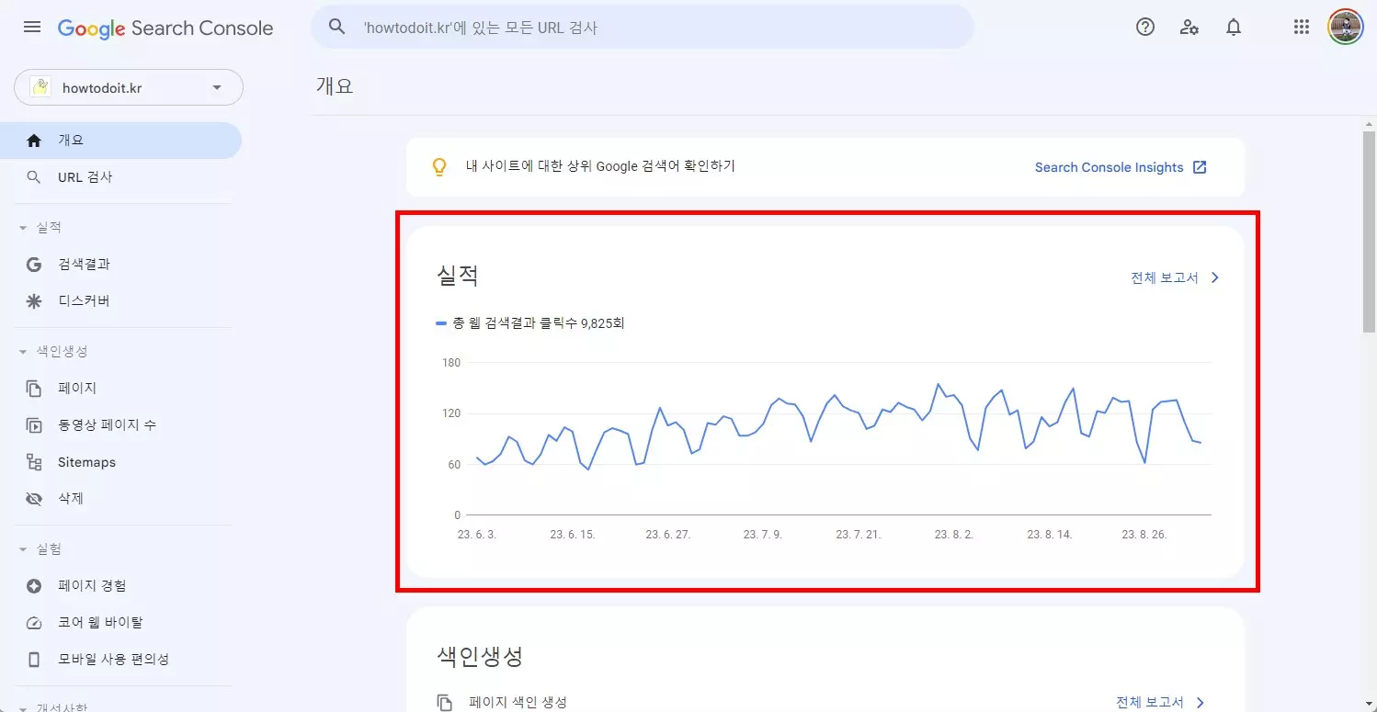This screenshot has width=1377, height=712.
Task: Select the 검색결과 report icon in sidebar
Action: tap(34, 264)
